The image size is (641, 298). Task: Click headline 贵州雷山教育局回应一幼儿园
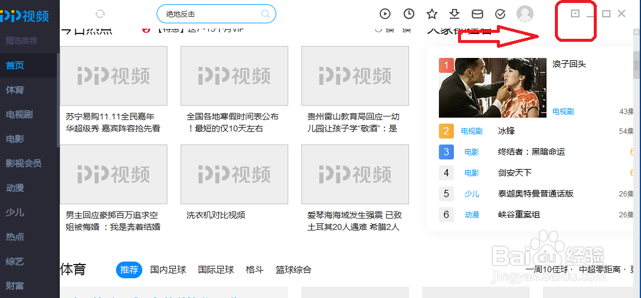(352, 122)
